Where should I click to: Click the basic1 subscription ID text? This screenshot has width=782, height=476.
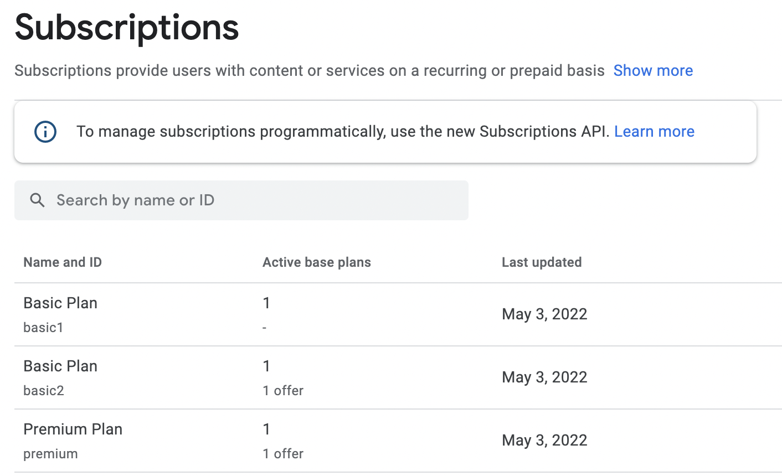click(43, 328)
